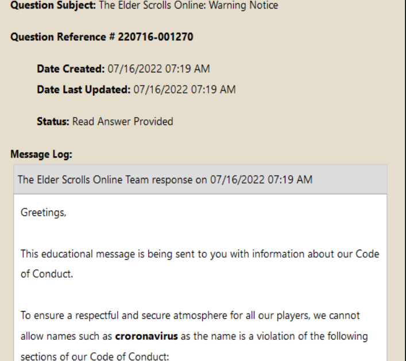406x361 pixels.
Task: Click the "of Conduct." line ending first paragraph
Action: [47, 274]
